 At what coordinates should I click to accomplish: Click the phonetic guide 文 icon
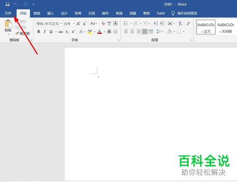[x=109, y=24]
